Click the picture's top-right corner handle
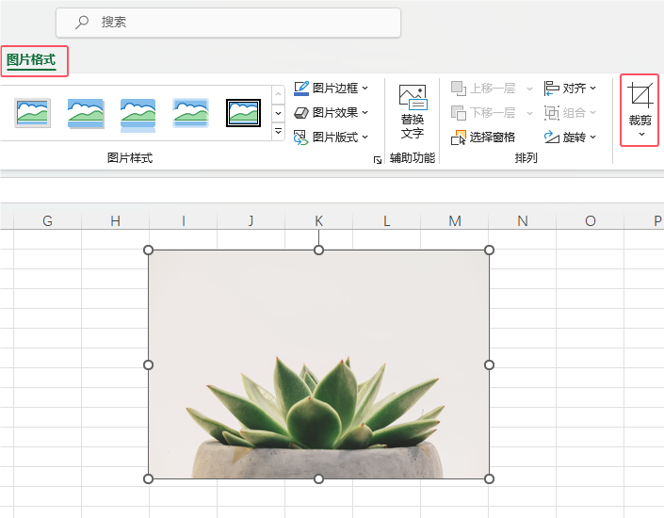This screenshot has height=518, width=664. point(489,250)
